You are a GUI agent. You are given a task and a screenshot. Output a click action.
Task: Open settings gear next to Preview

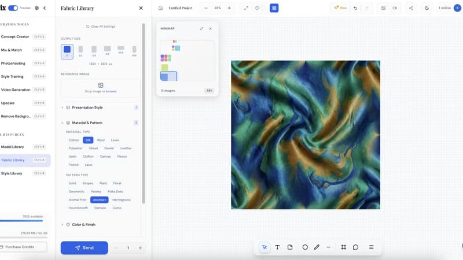[x=36, y=8]
